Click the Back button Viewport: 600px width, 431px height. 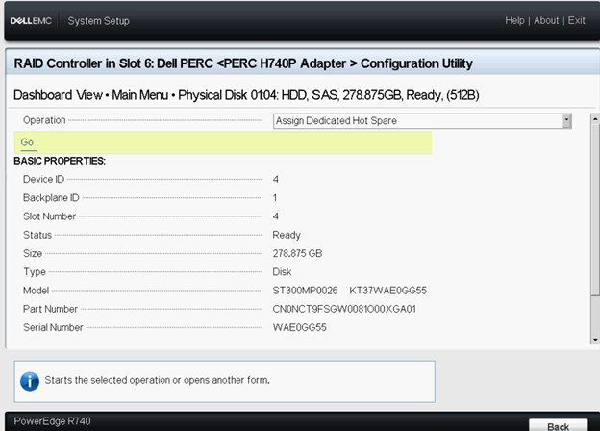click(x=559, y=425)
